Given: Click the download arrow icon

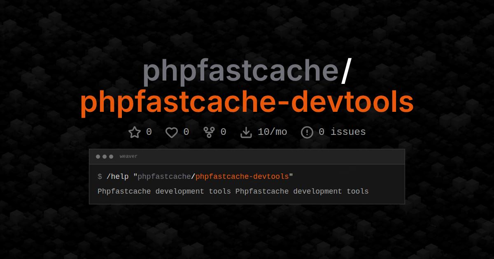Looking at the screenshot, I should pyautogui.click(x=246, y=132).
